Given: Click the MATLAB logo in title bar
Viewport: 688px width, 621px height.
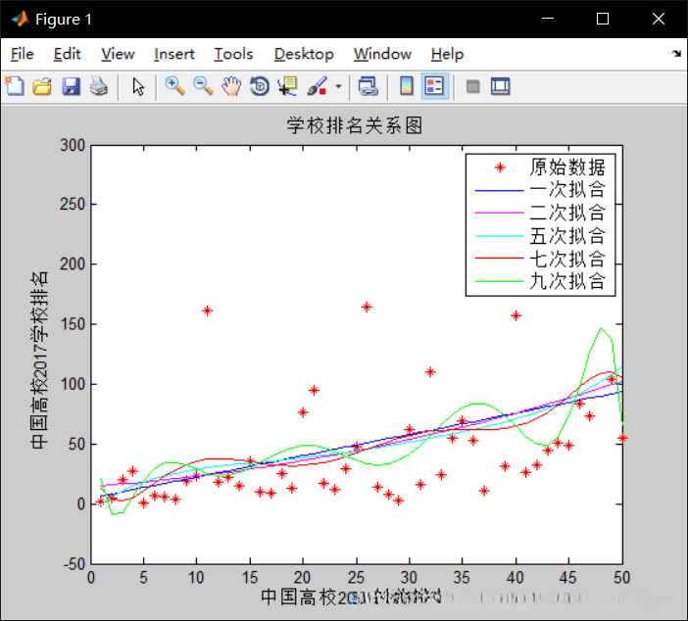Looking at the screenshot, I should click(21, 19).
